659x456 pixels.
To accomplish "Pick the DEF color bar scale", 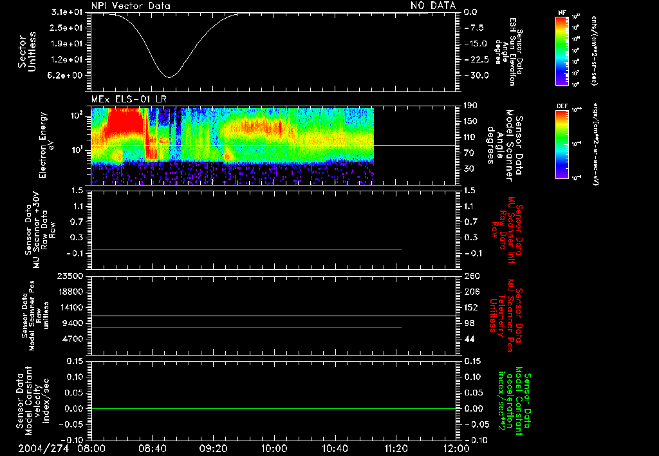I will pos(562,144).
